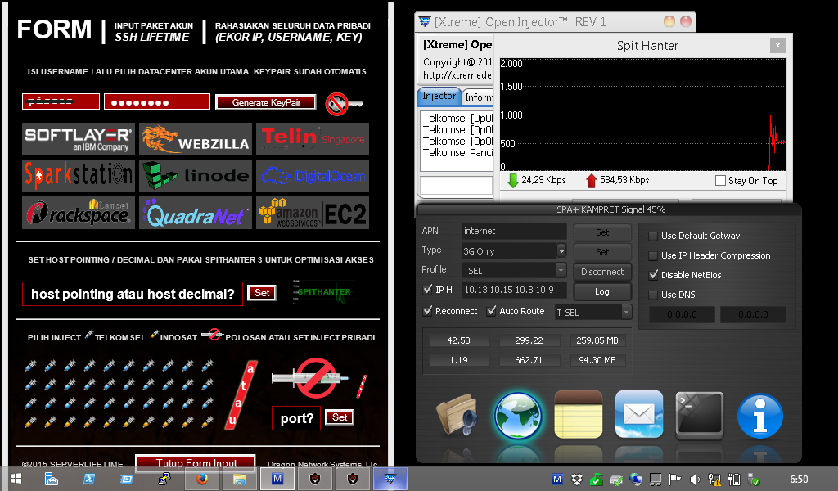Open the T-SEL route dropdown
The image size is (838, 491).
626,311
